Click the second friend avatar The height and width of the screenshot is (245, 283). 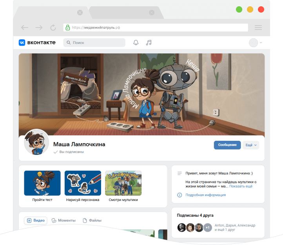pyautogui.click(x=190, y=227)
